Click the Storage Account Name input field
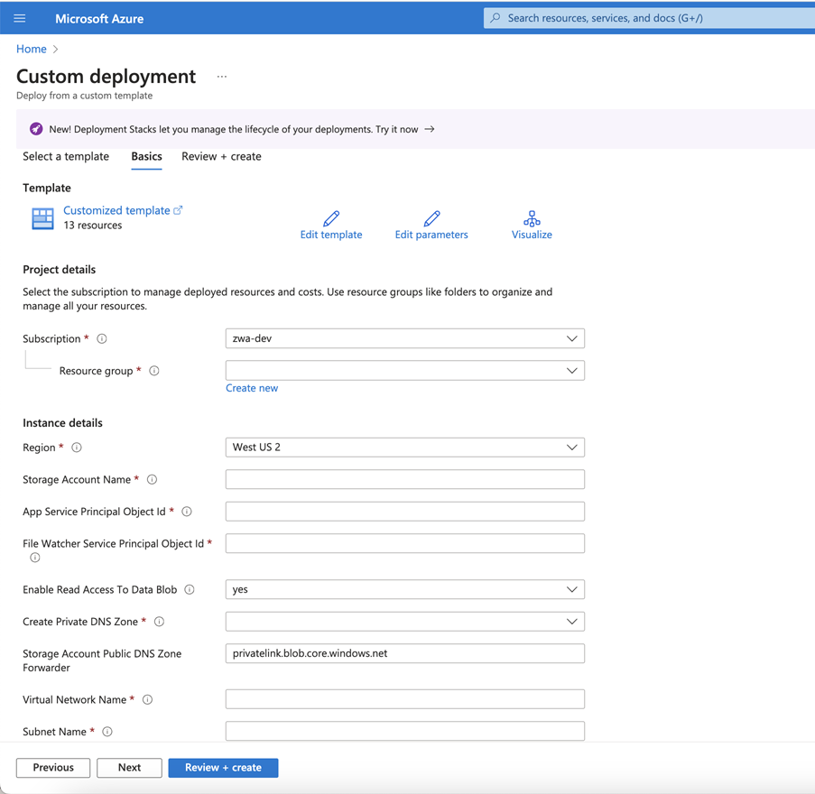 click(404, 479)
